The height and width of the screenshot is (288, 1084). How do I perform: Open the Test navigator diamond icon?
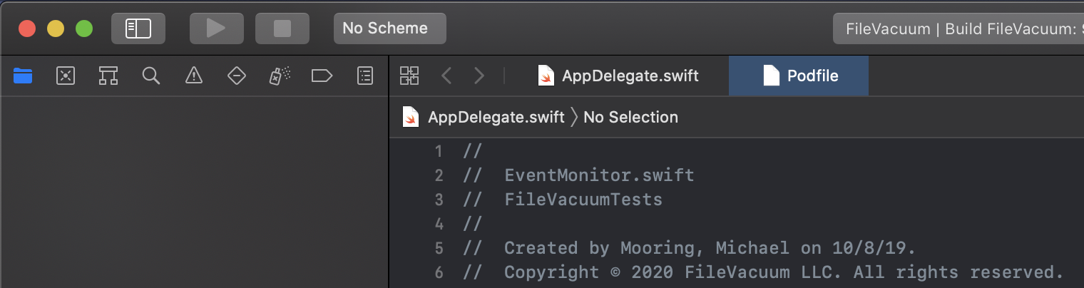(x=236, y=76)
